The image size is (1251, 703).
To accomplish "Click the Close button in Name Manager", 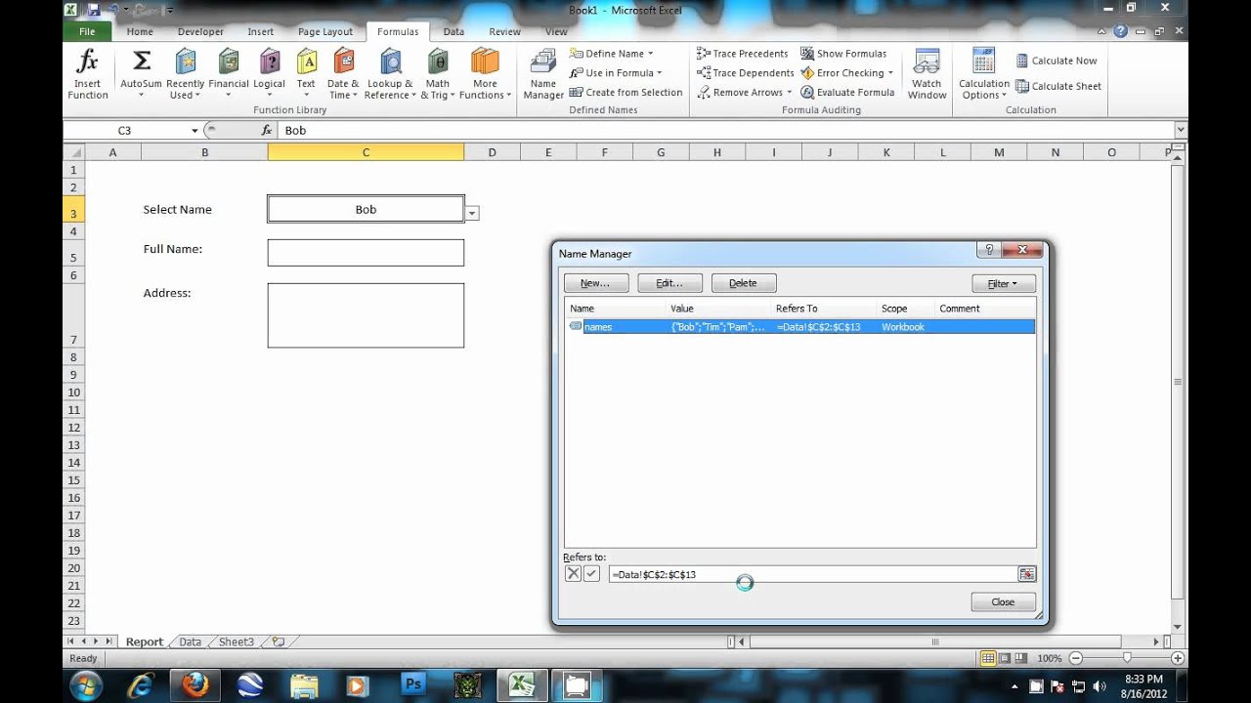I will coord(1003,602).
